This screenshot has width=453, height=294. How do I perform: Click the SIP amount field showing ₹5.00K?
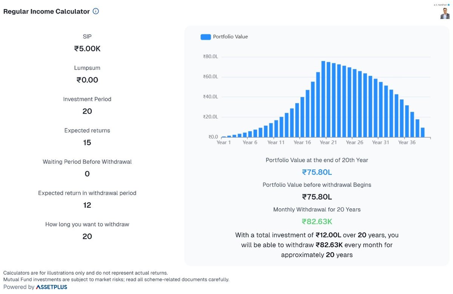point(87,48)
